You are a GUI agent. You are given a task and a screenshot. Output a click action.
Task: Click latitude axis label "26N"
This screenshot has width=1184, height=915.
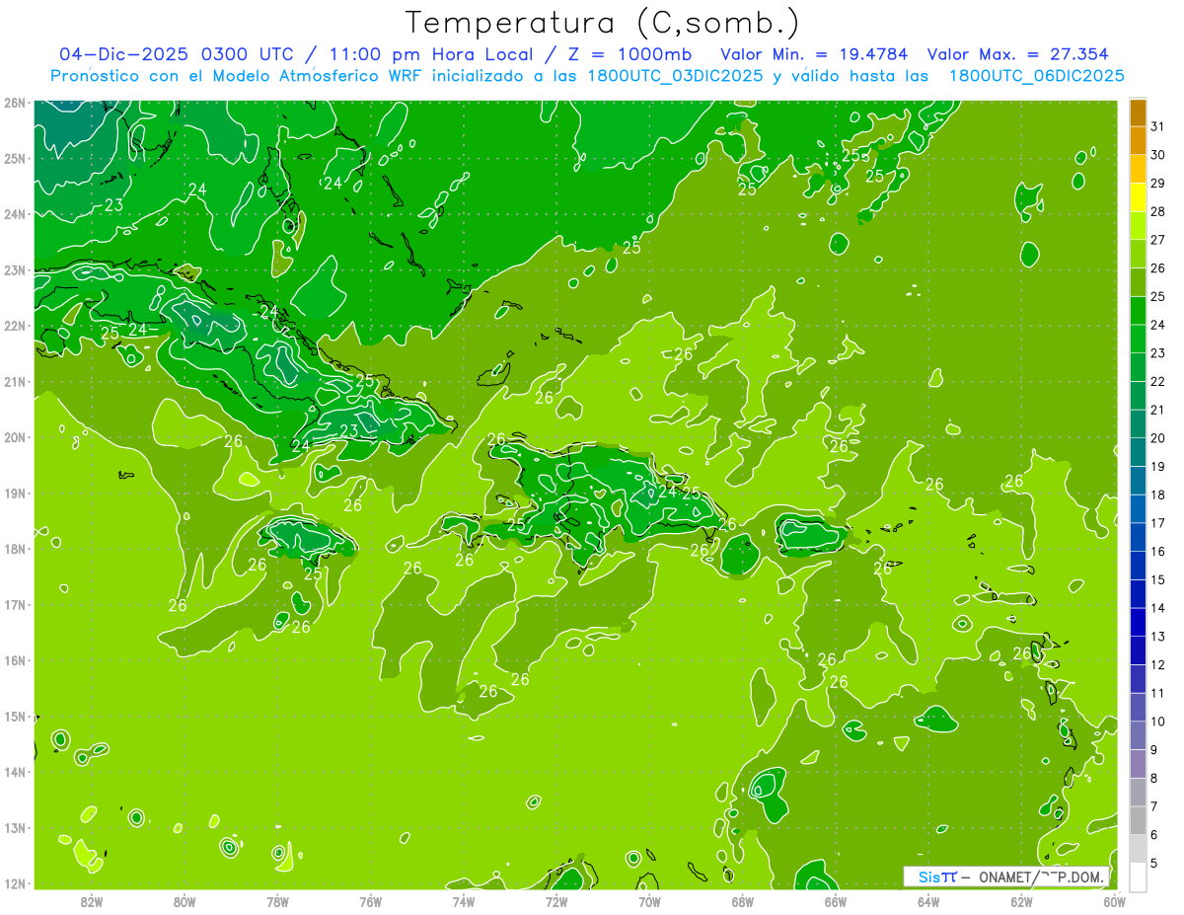[x=15, y=103]
